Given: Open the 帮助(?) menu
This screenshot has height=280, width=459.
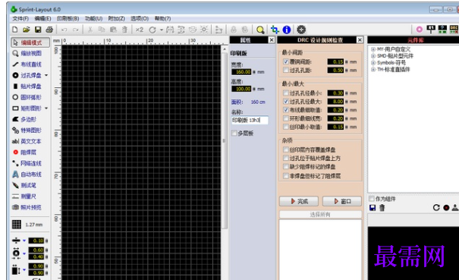Looking at the screenshot, I should pos(162,18).
